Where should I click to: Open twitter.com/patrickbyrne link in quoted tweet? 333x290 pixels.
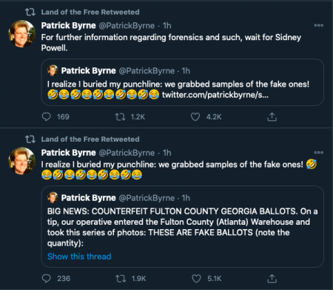click(x=215, y=95)
